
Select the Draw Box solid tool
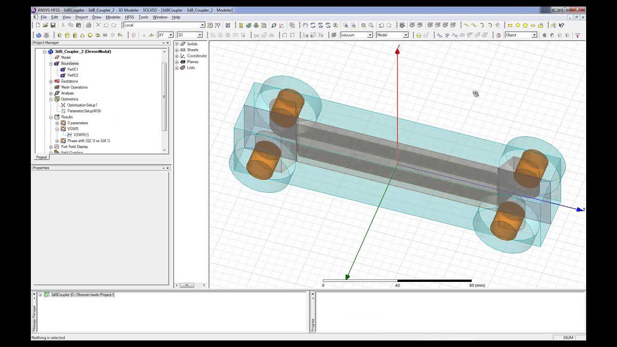59,35
